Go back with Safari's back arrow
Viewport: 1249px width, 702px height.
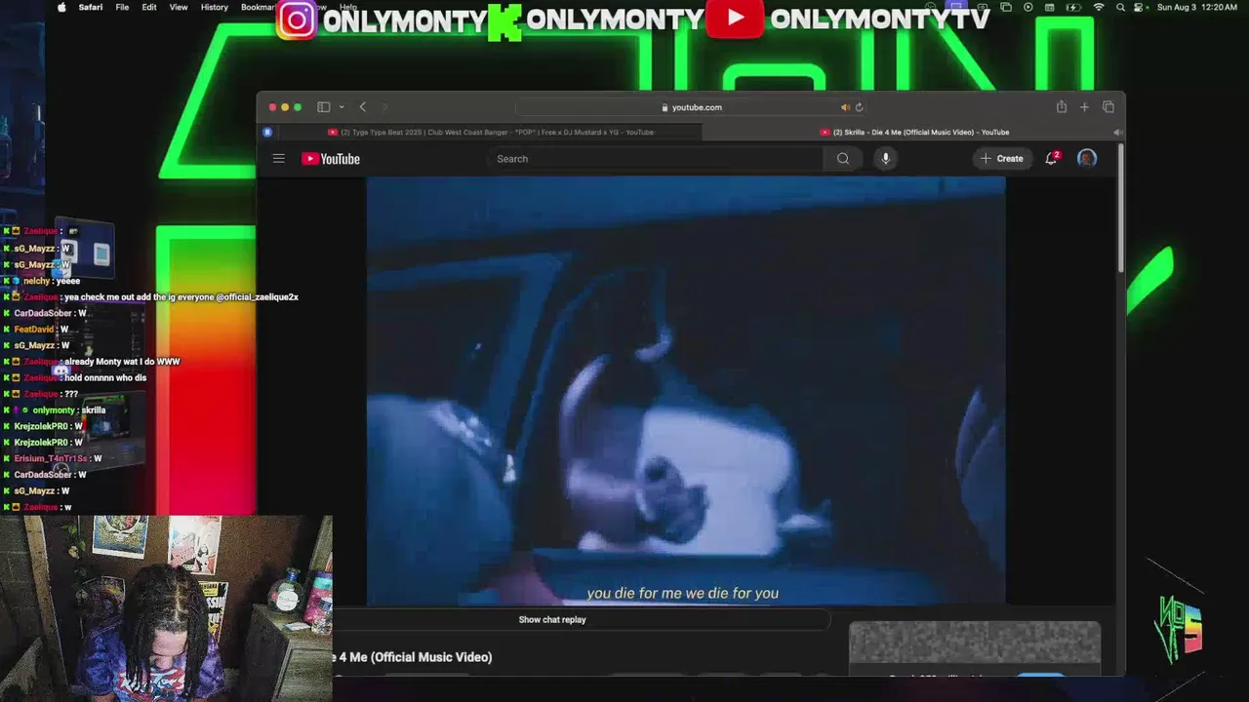363,107
